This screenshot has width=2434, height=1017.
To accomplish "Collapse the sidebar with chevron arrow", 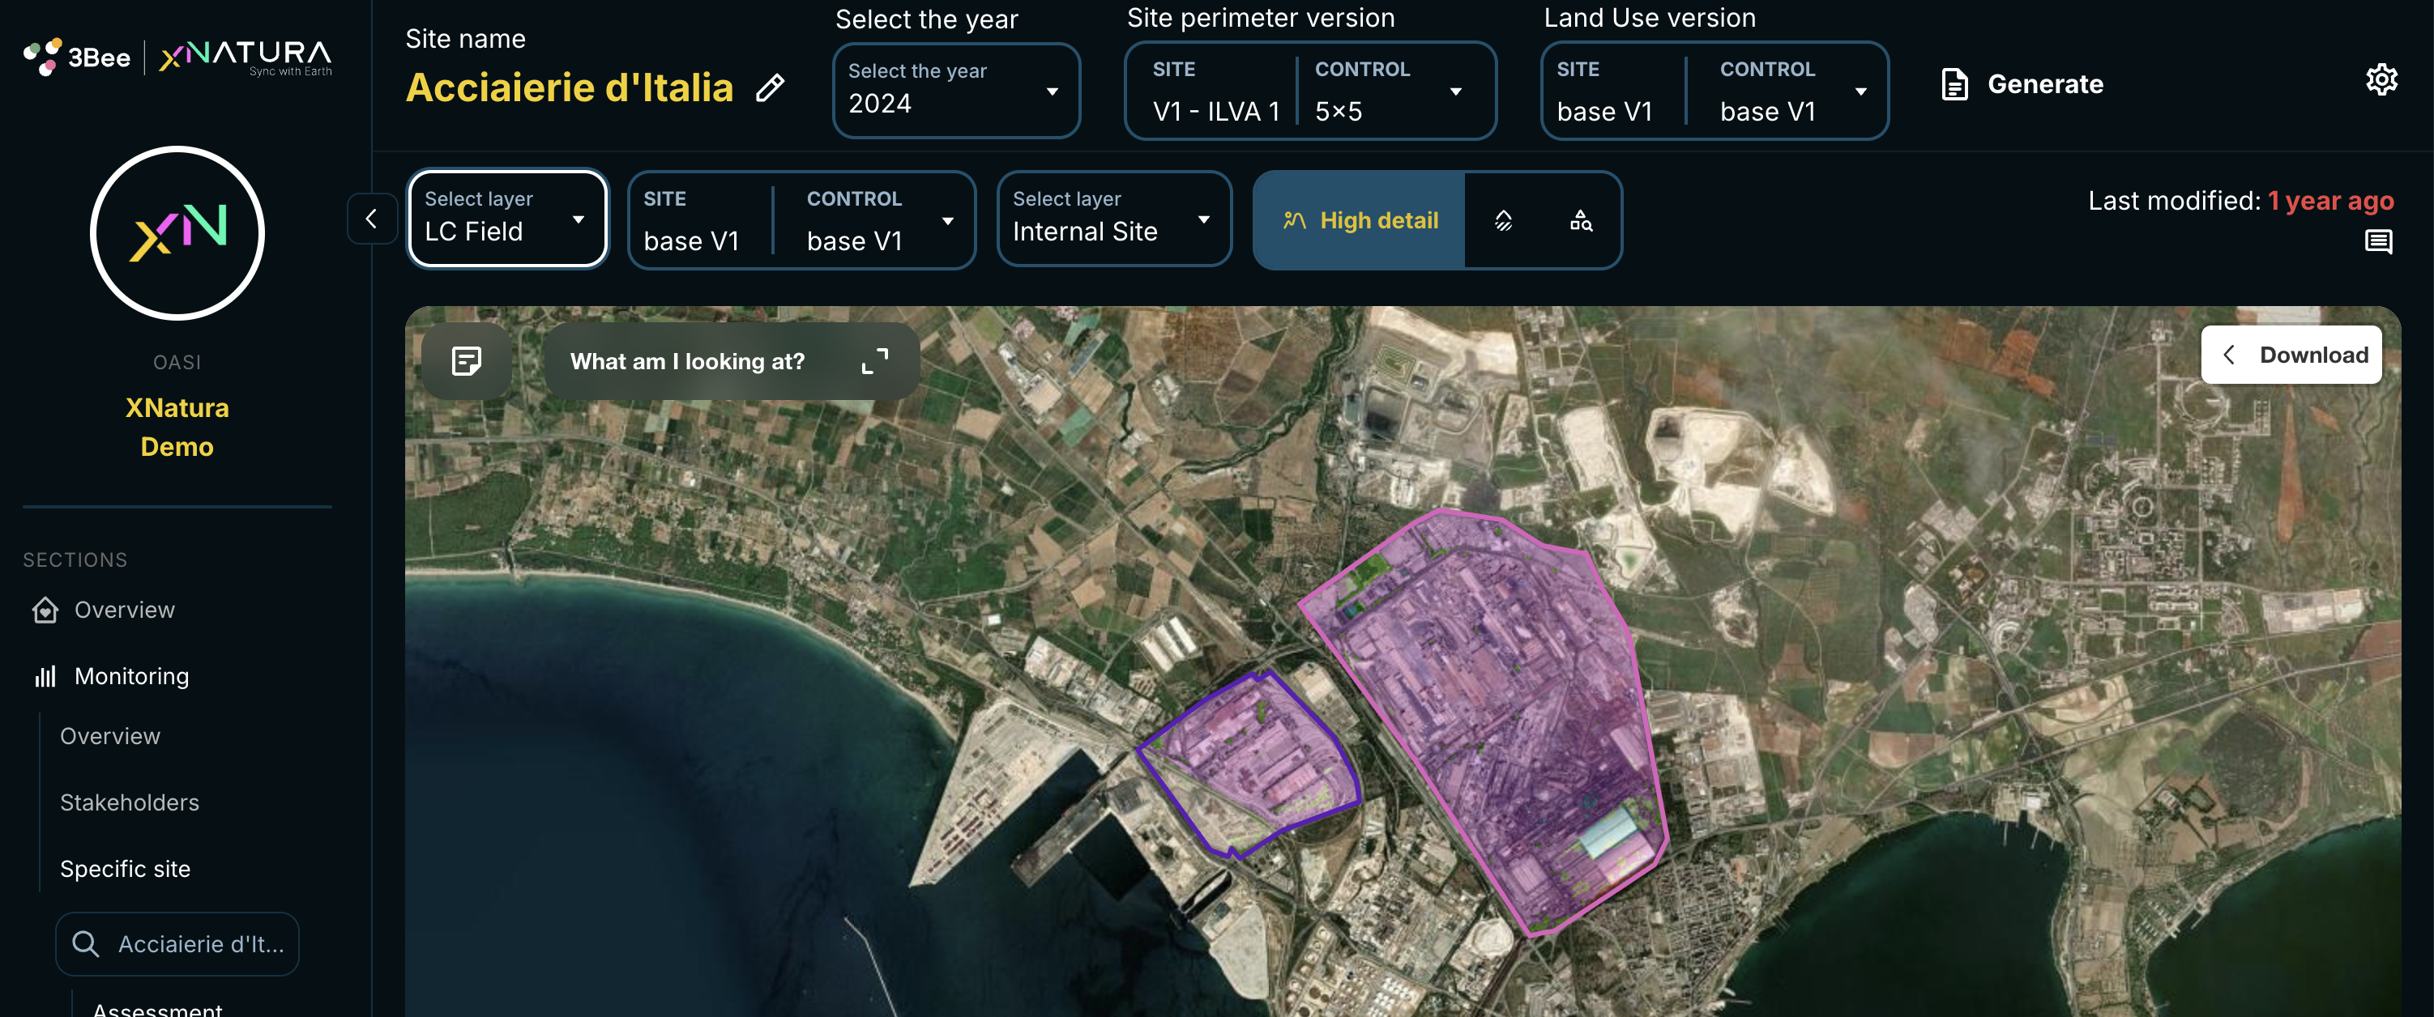I will [371, 219].
